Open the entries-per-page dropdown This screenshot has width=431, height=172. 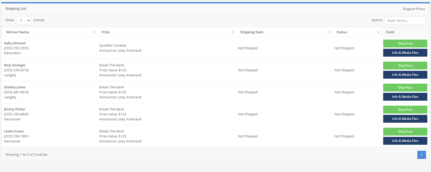(23, 20)
